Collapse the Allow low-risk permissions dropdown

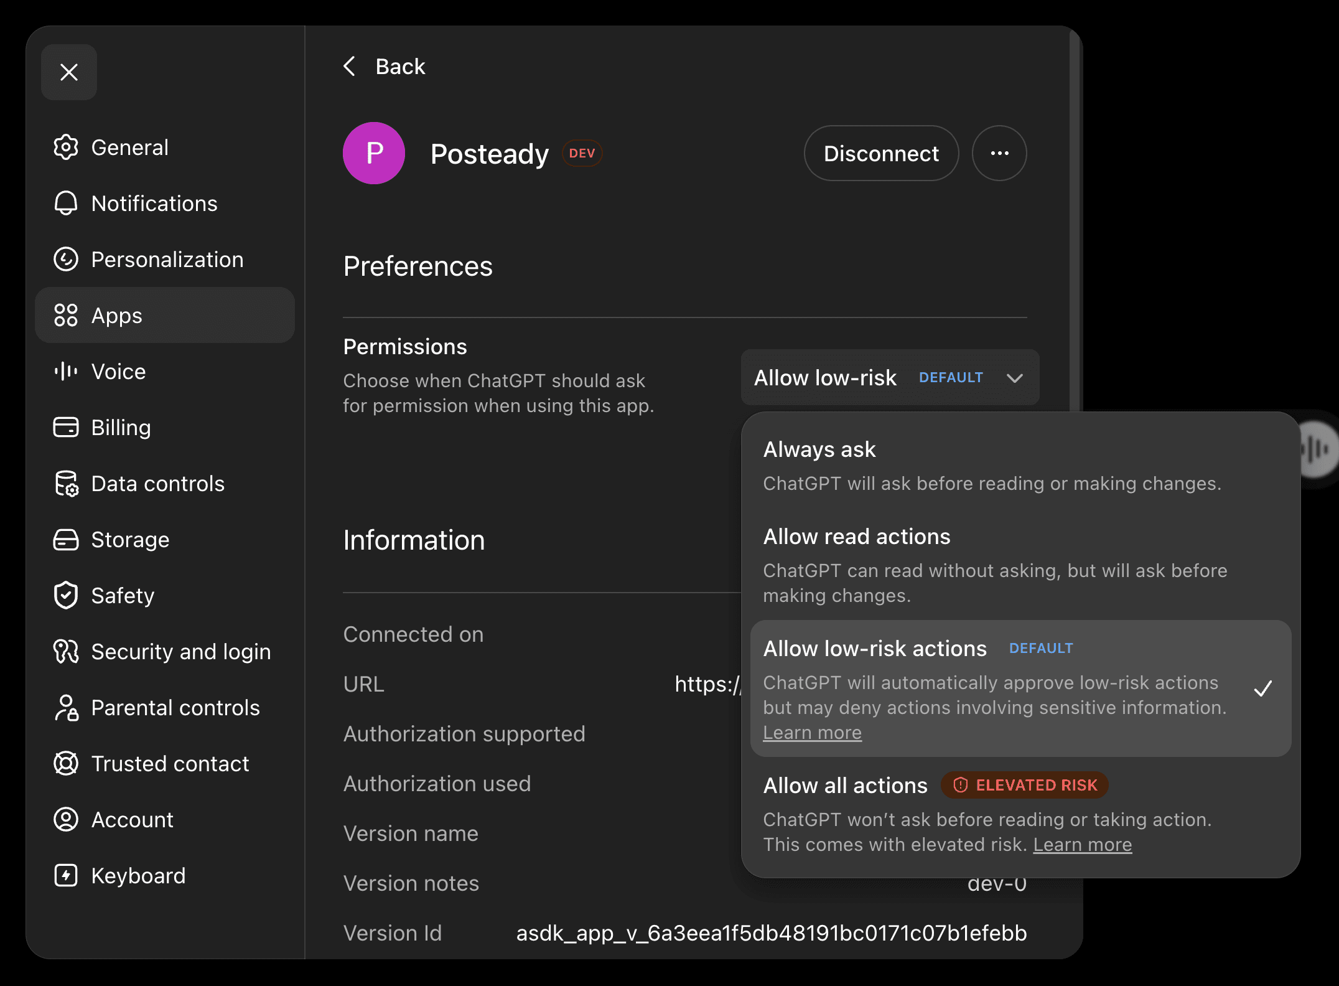click(890, 377)
